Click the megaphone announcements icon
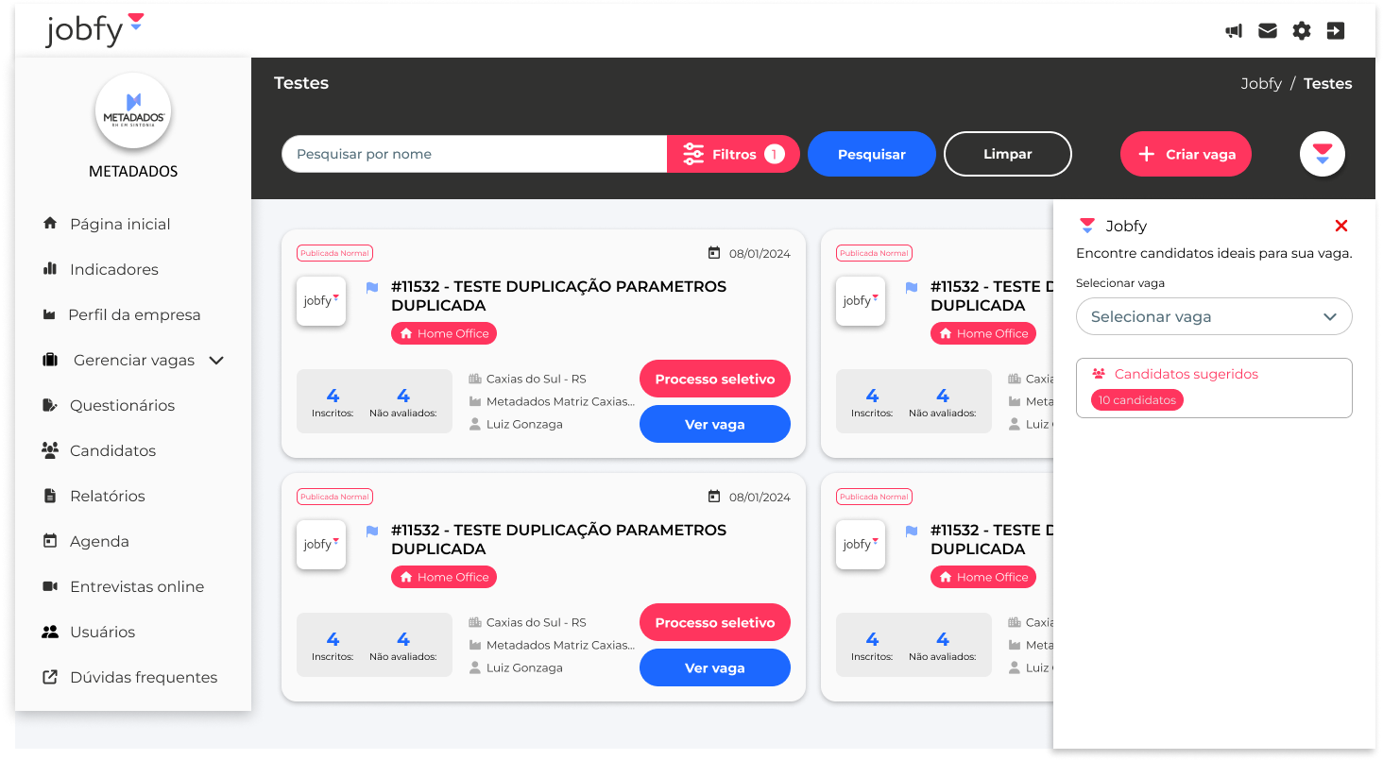The height and width of the screenshot is (760, 1383). (1233, 31)
